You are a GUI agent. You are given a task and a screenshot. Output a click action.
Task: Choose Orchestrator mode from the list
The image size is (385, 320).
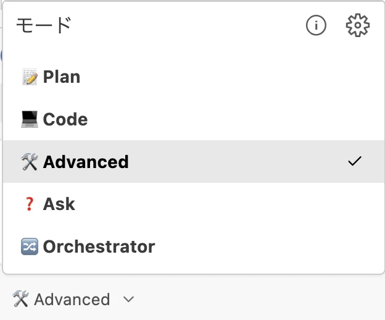coord(194,246)
